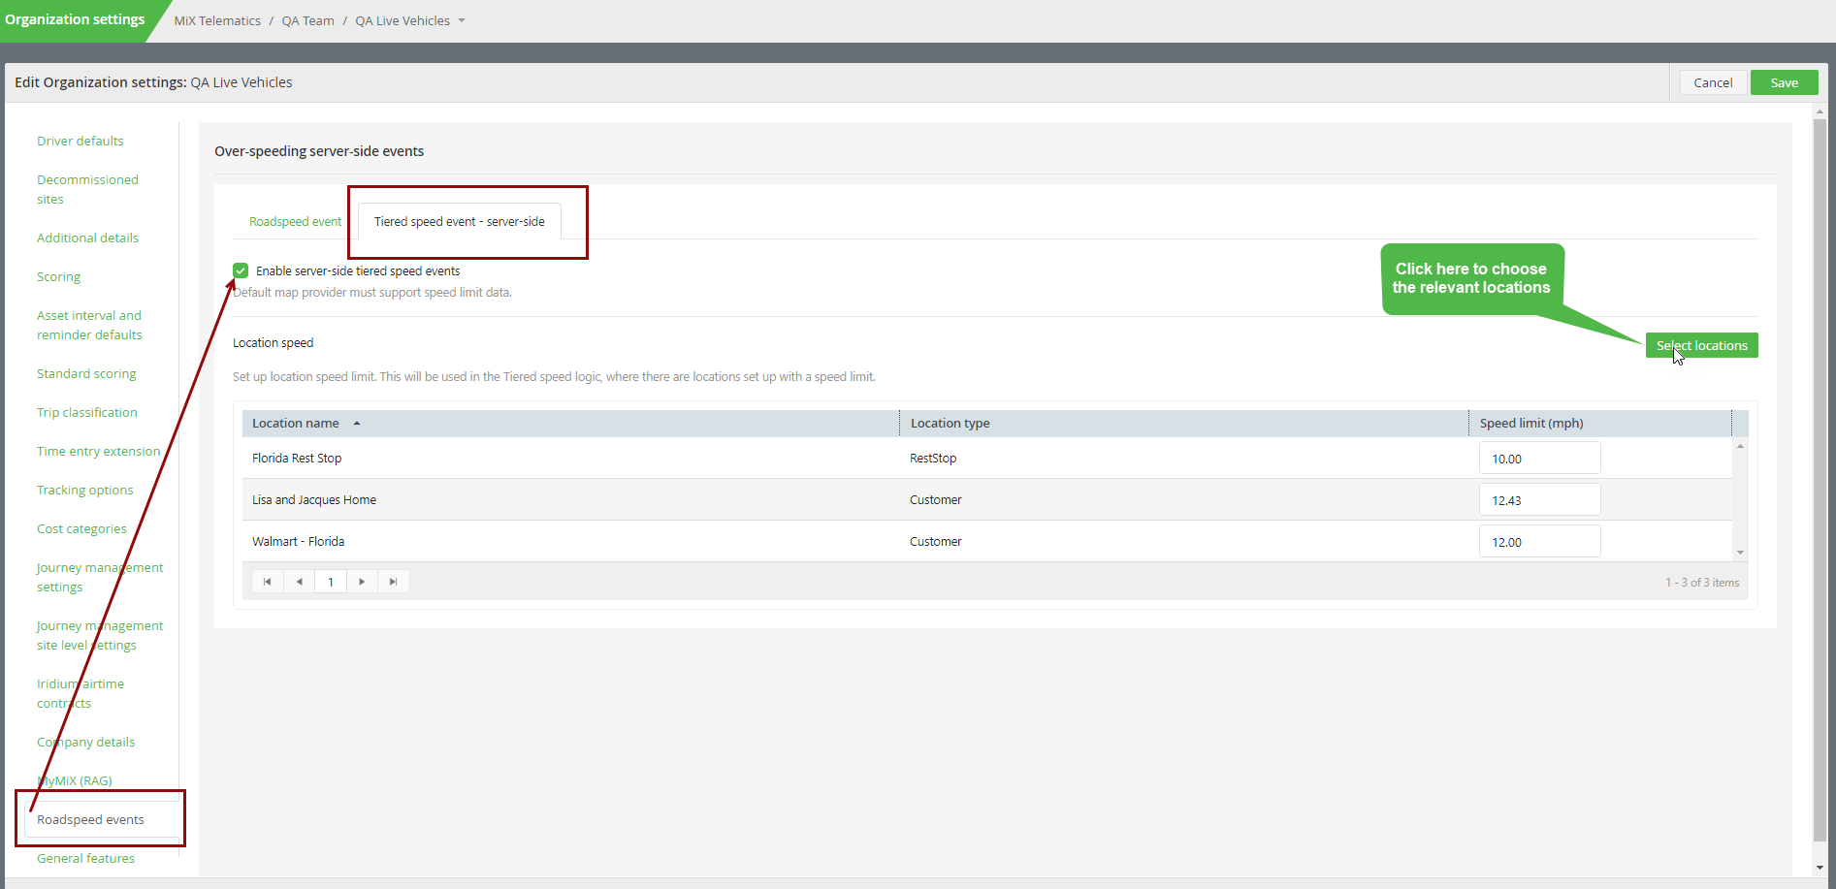This screenshot has height=889, width=1836.
Task: Click the Cancel button
Action: (1713, 82)
